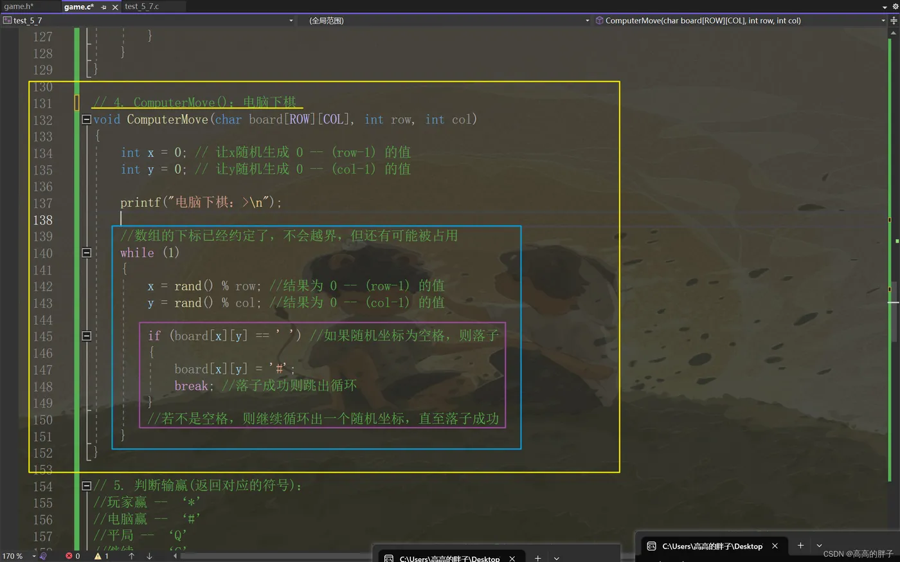Show the error count indicator

pyautogui.click(x=73, y=556)
